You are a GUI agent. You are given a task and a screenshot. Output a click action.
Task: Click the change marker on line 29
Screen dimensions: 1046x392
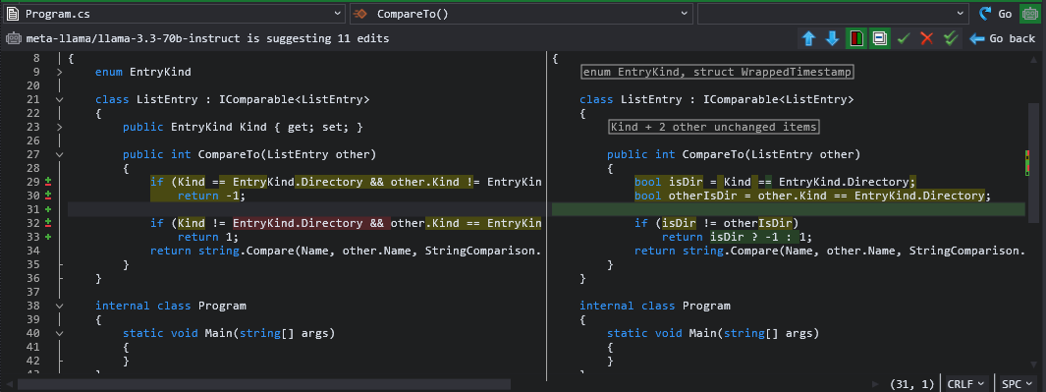click(x=48, y=183)
